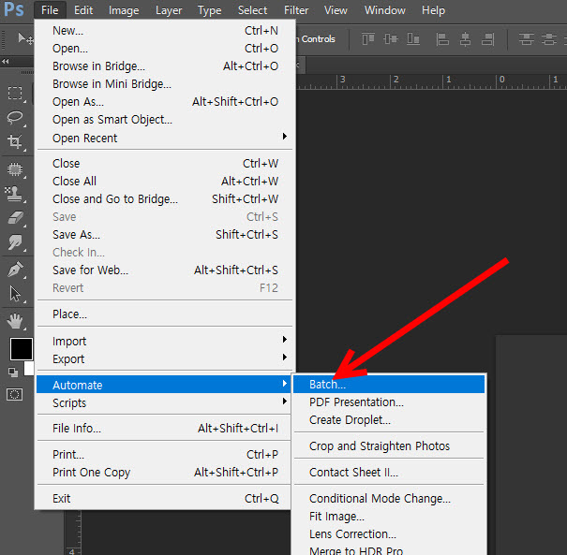This screenshot has width=567, height=555.
Task: Collapse the tools panel double-arrow
Action: coord(5,62)
